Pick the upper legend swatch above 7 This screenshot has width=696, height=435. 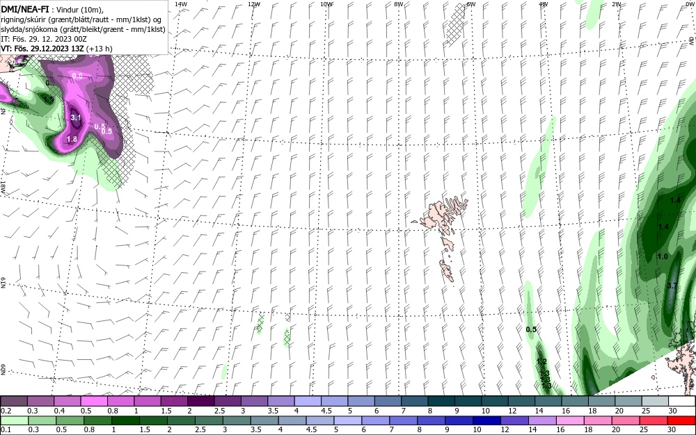coord(415,401)
